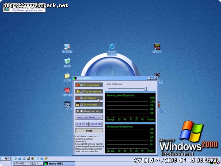Switch to the 비비파크 taskbar window button
Image resolution: width=221 pixels, height=166 pixels.
click(x=28, y=163)
